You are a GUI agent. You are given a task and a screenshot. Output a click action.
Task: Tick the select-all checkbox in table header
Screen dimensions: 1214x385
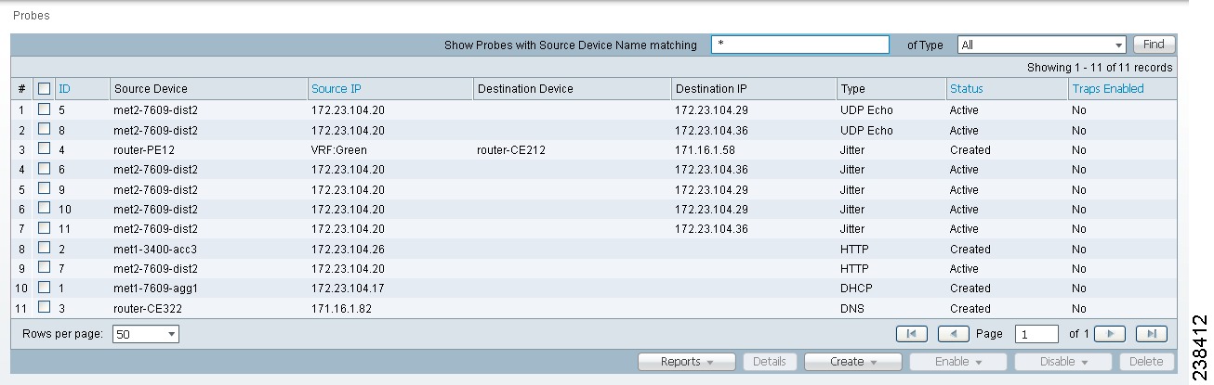tap(44, 89)
